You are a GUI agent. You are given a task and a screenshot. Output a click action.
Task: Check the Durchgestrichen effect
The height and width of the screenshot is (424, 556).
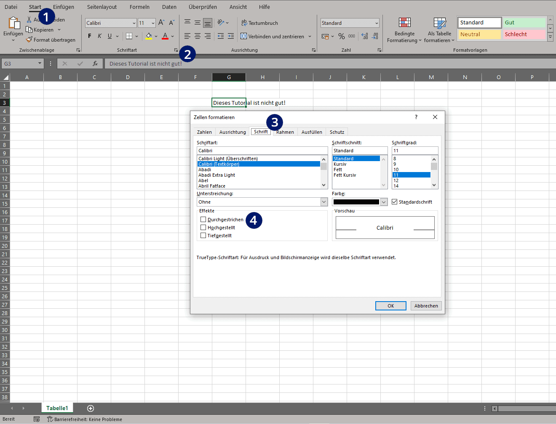(x=203, y=219)
